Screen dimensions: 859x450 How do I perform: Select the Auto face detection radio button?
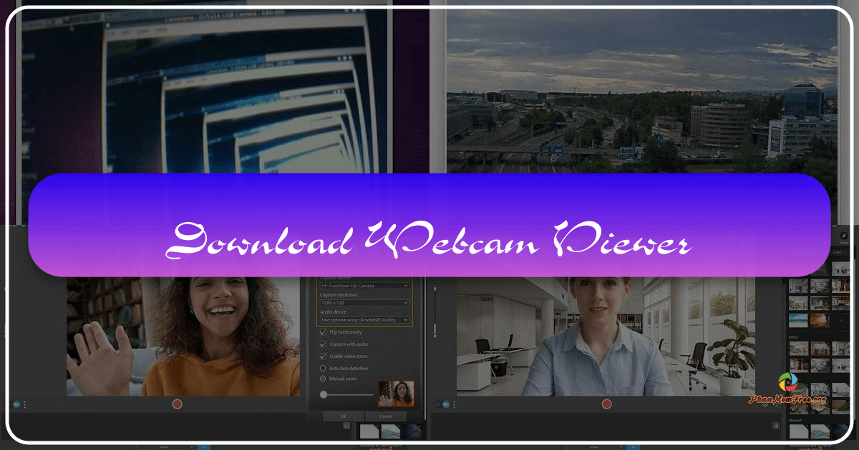point(322,368)
